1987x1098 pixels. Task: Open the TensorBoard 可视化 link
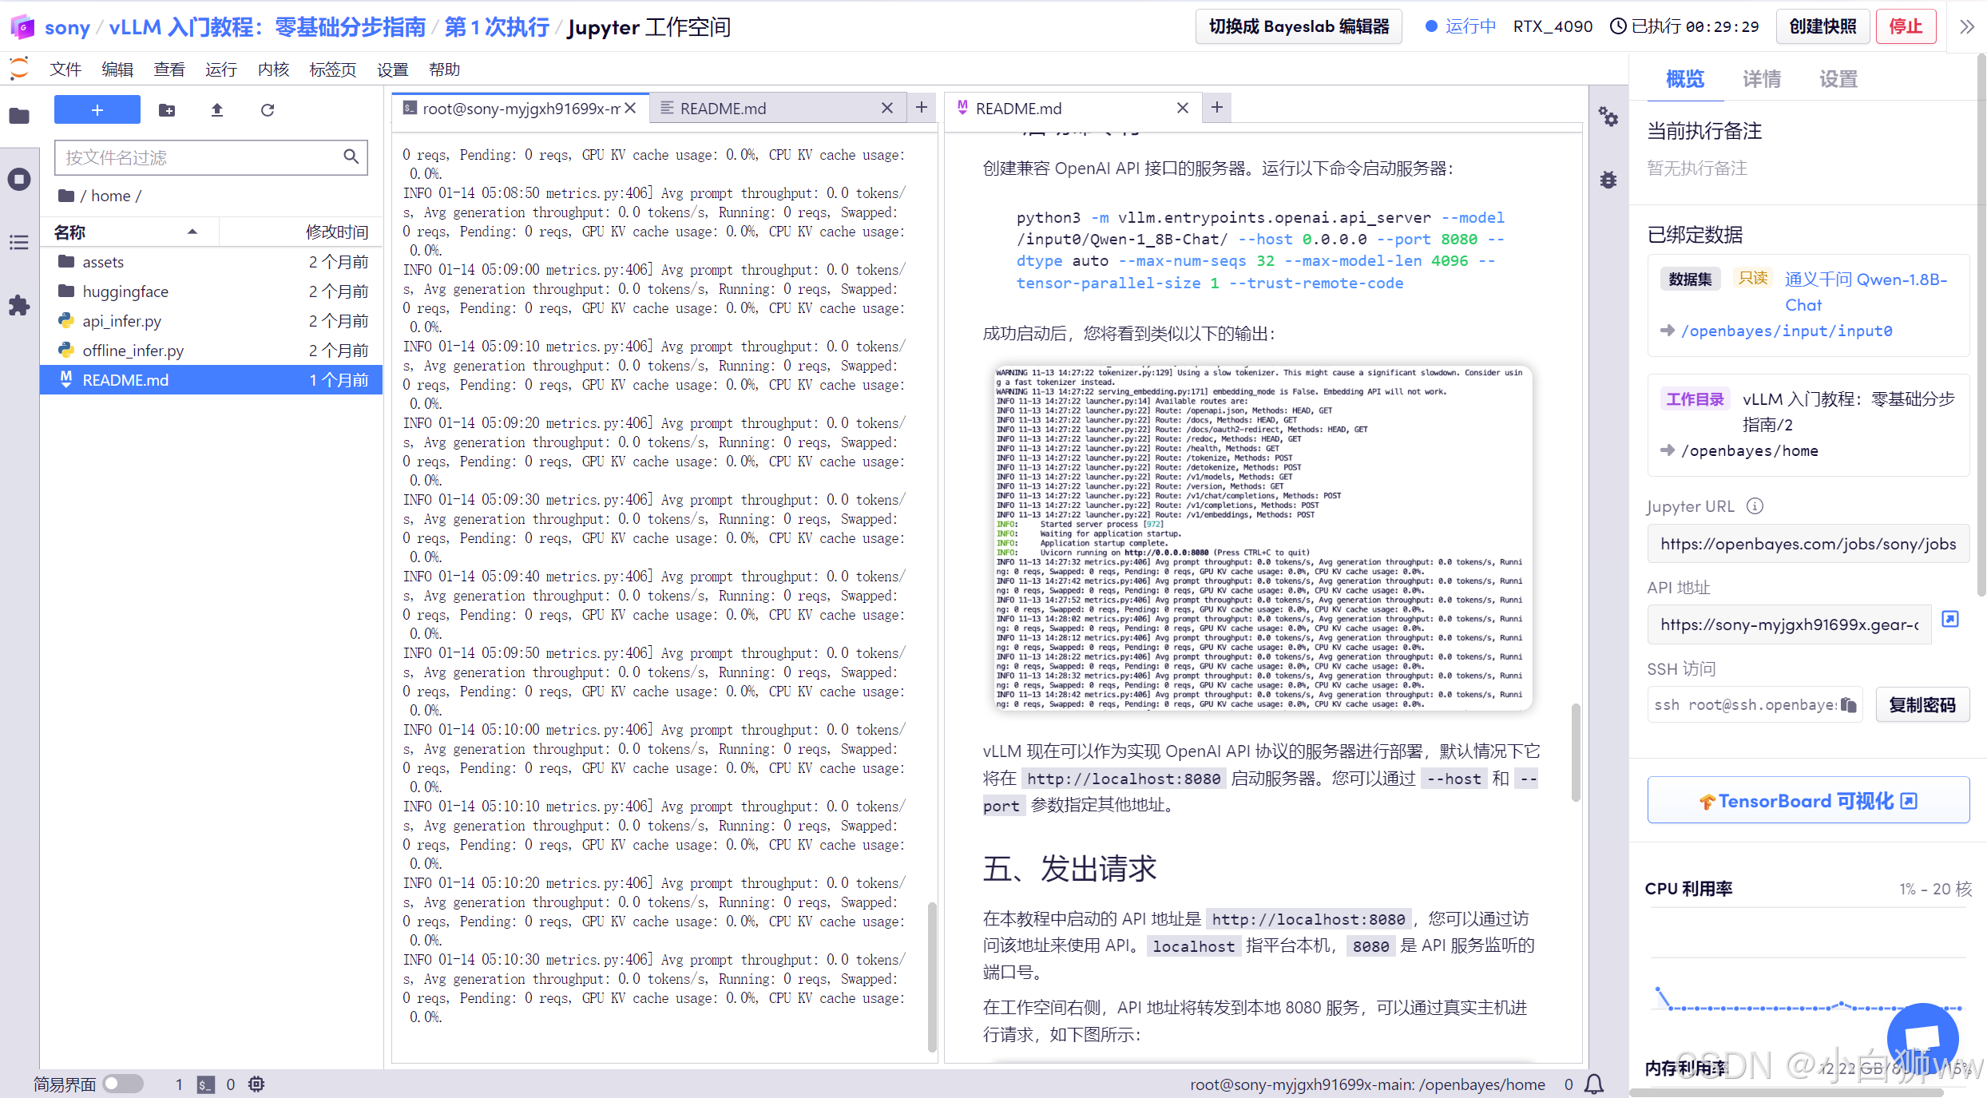point(1808,800)
